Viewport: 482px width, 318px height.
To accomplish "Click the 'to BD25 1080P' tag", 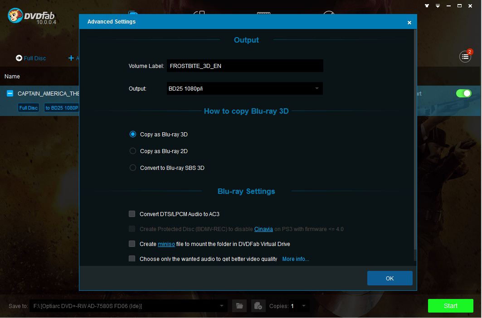I will click(62, 108).
